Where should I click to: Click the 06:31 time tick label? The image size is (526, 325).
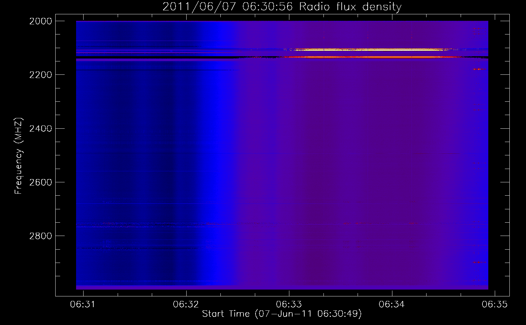click(83, 304)
